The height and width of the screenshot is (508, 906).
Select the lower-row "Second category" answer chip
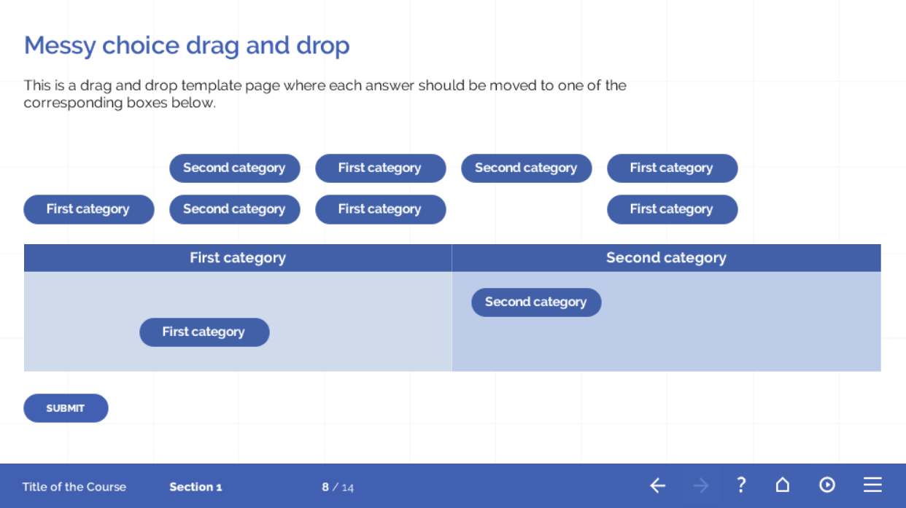tap(234, 209)
